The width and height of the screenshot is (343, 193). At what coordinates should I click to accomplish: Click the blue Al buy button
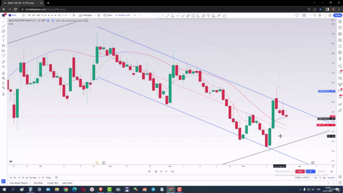click(x=311, y=172)
